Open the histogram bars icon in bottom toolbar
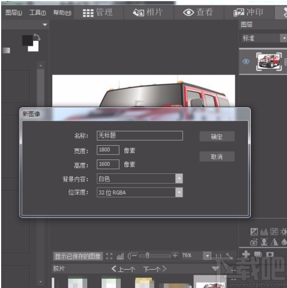The height and width of the screenshot is (288, 287). pyautogui.click(x=120, y=256)
